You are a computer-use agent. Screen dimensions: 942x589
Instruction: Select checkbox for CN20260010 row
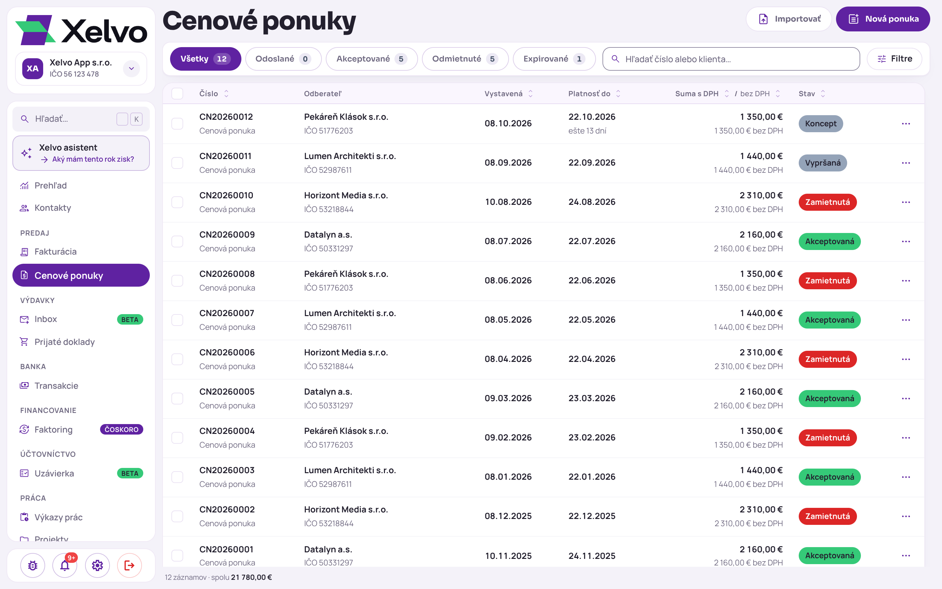click(x=177, y=202)
